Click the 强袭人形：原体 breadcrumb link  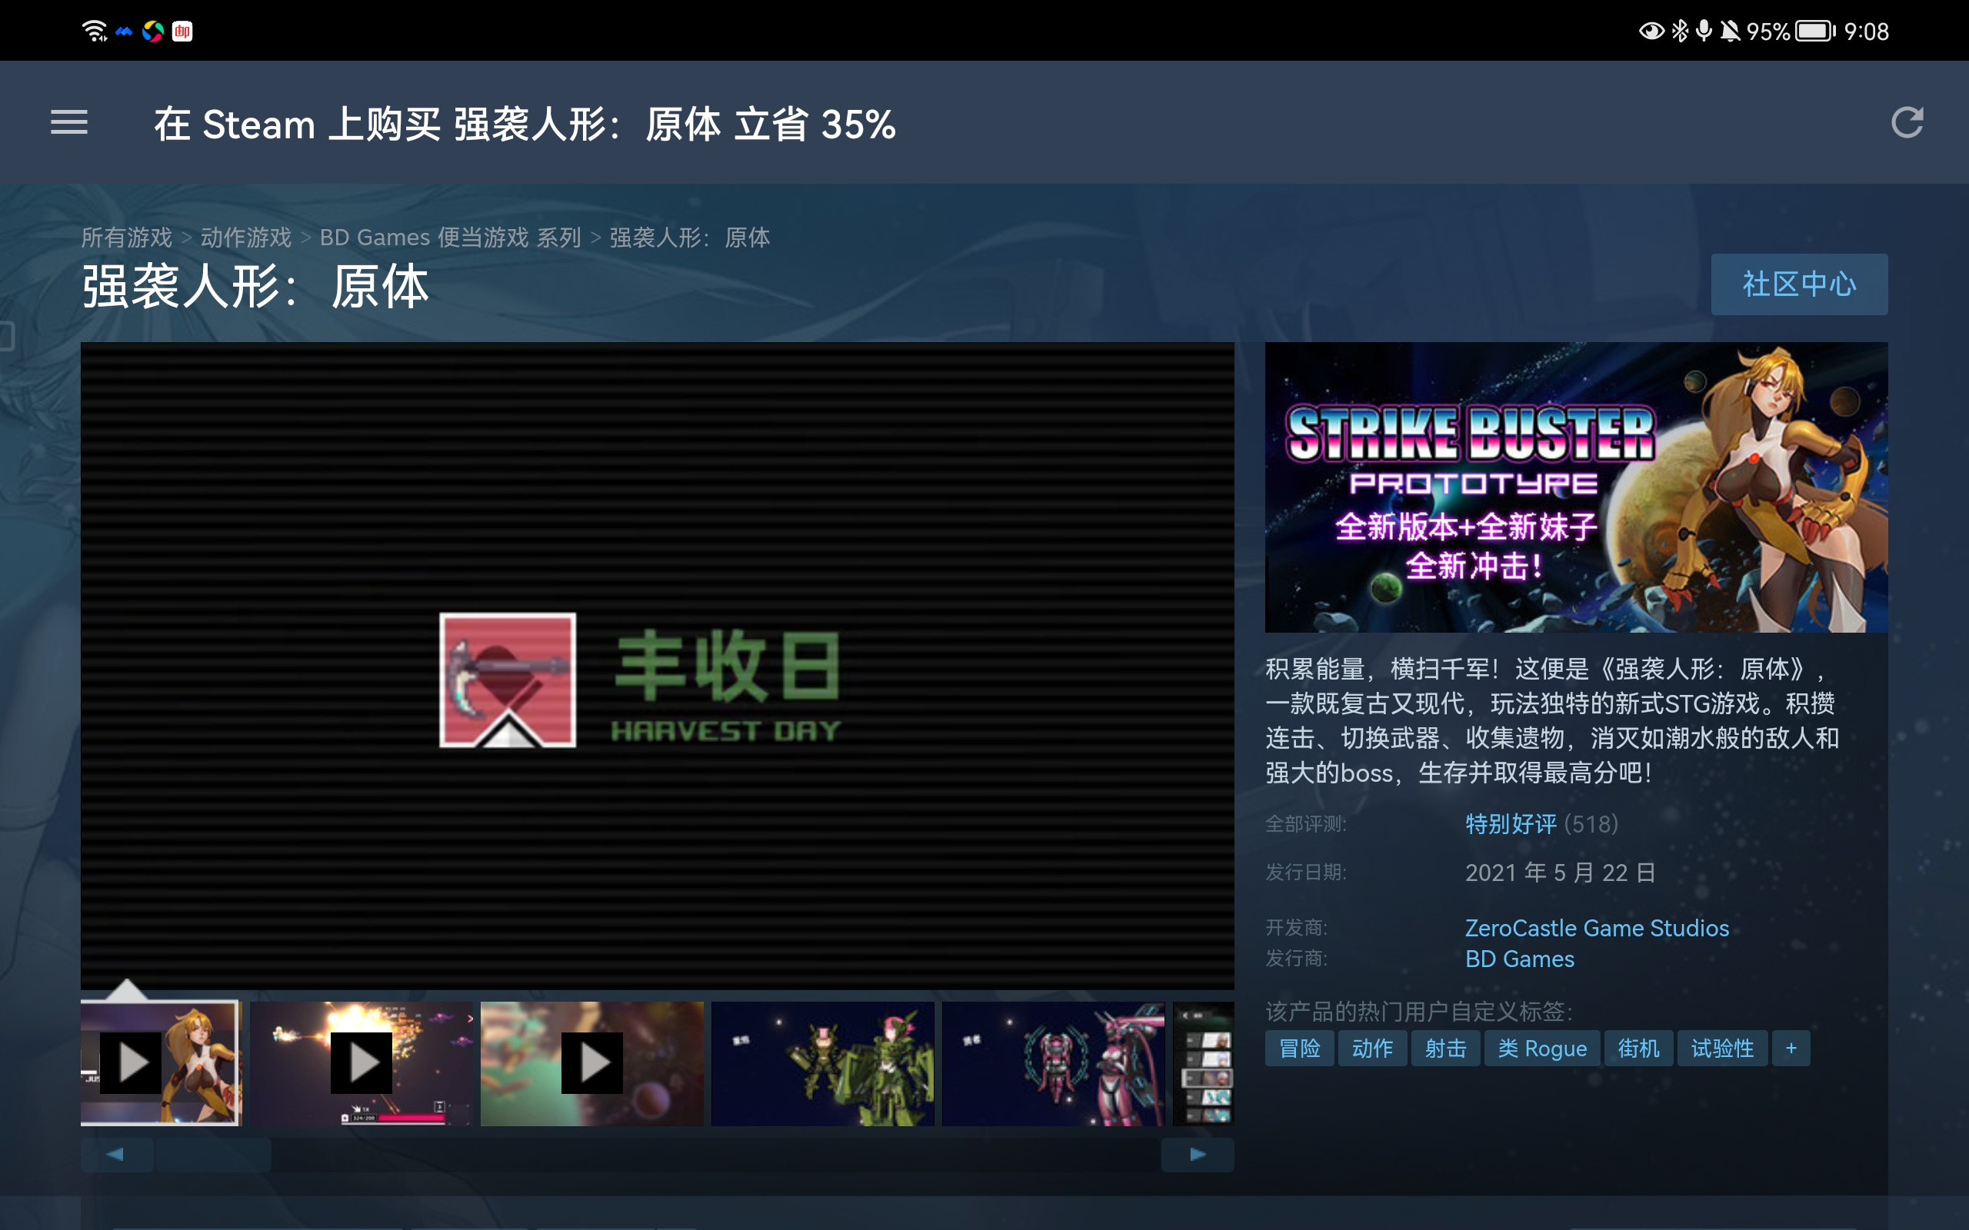(x=689, y=238)
